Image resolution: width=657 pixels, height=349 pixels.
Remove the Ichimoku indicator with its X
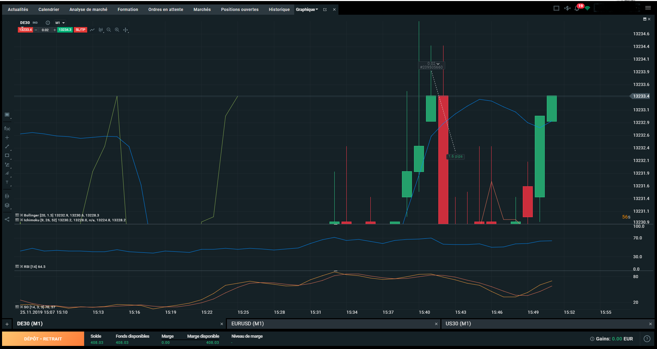tap(22, 220)
